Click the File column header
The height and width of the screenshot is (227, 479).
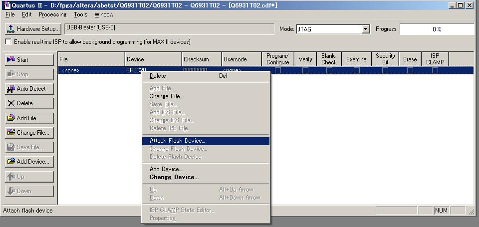(x=91, y=59)
